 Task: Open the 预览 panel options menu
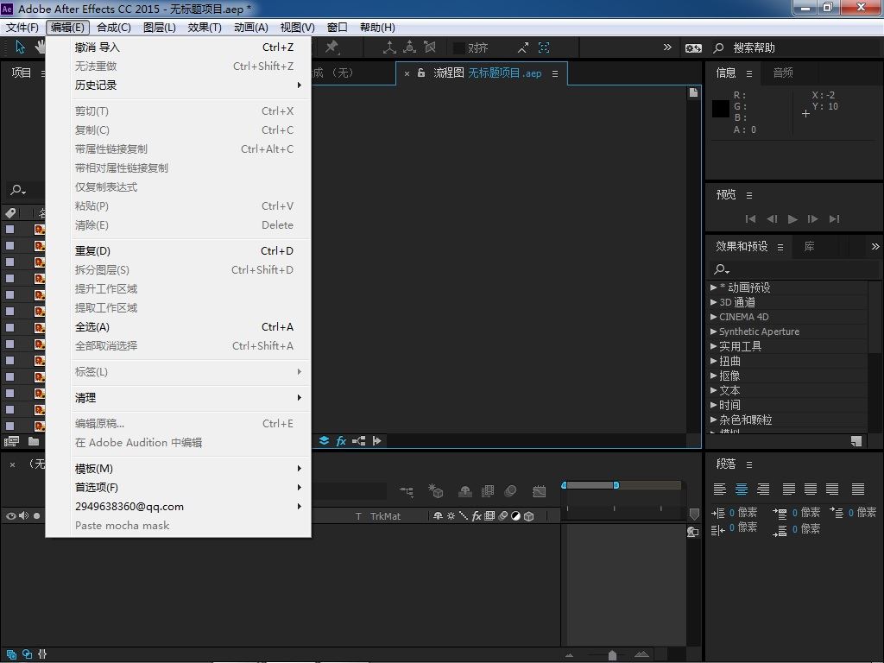[749, 196]
